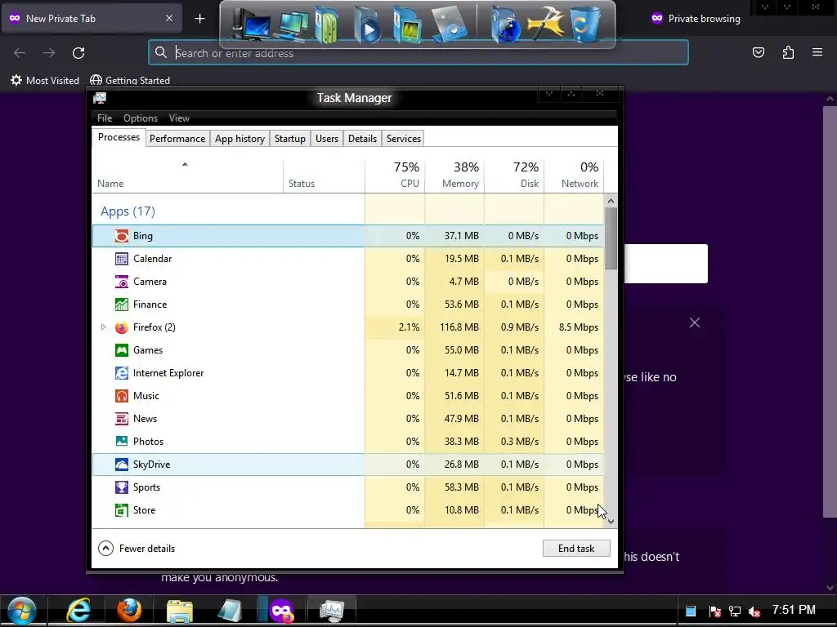Switch to the Details tab
This screenshot has height=627, width=837.
(362, 139)
